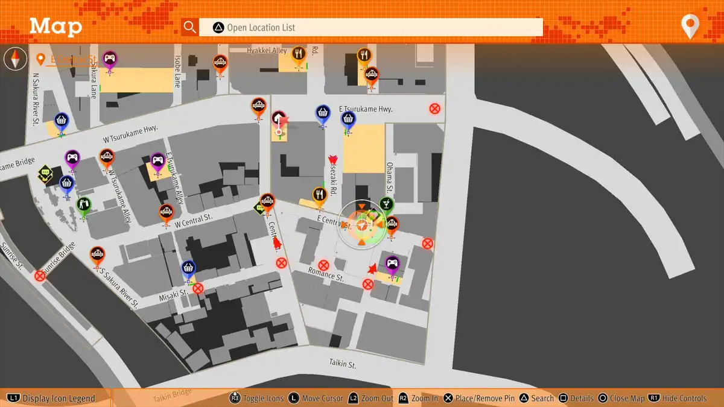Expand Display Icon Legend panel
The width and height of the screenshot is (724, 407).
click(52, 398)
